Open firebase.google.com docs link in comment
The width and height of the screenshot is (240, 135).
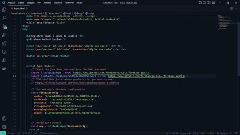[77, 83]
